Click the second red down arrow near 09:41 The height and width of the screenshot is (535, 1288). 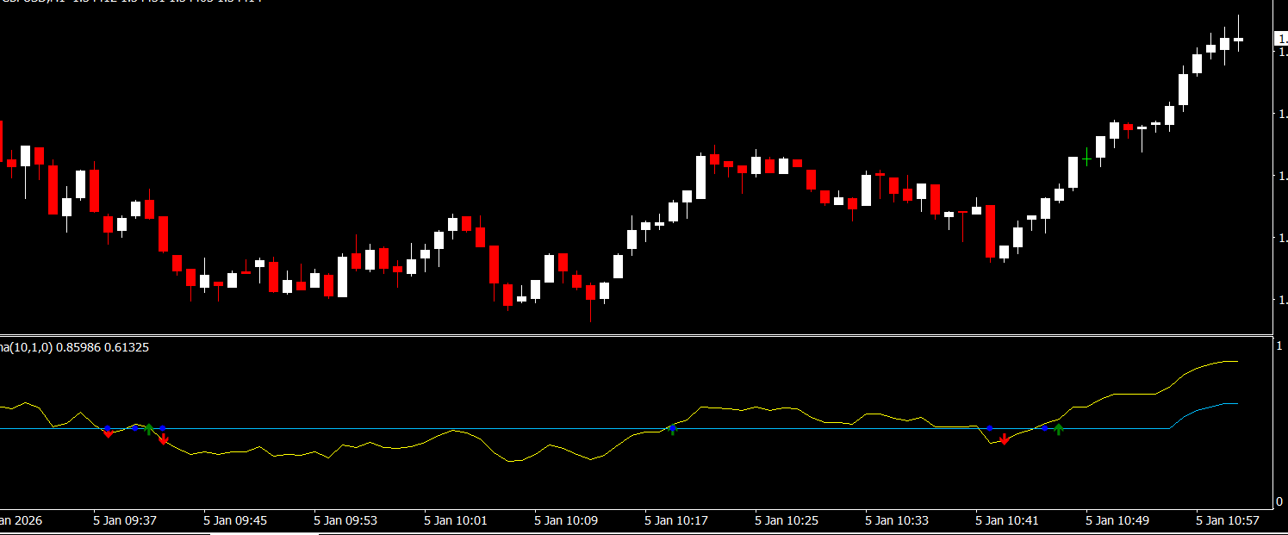point(164,439)
